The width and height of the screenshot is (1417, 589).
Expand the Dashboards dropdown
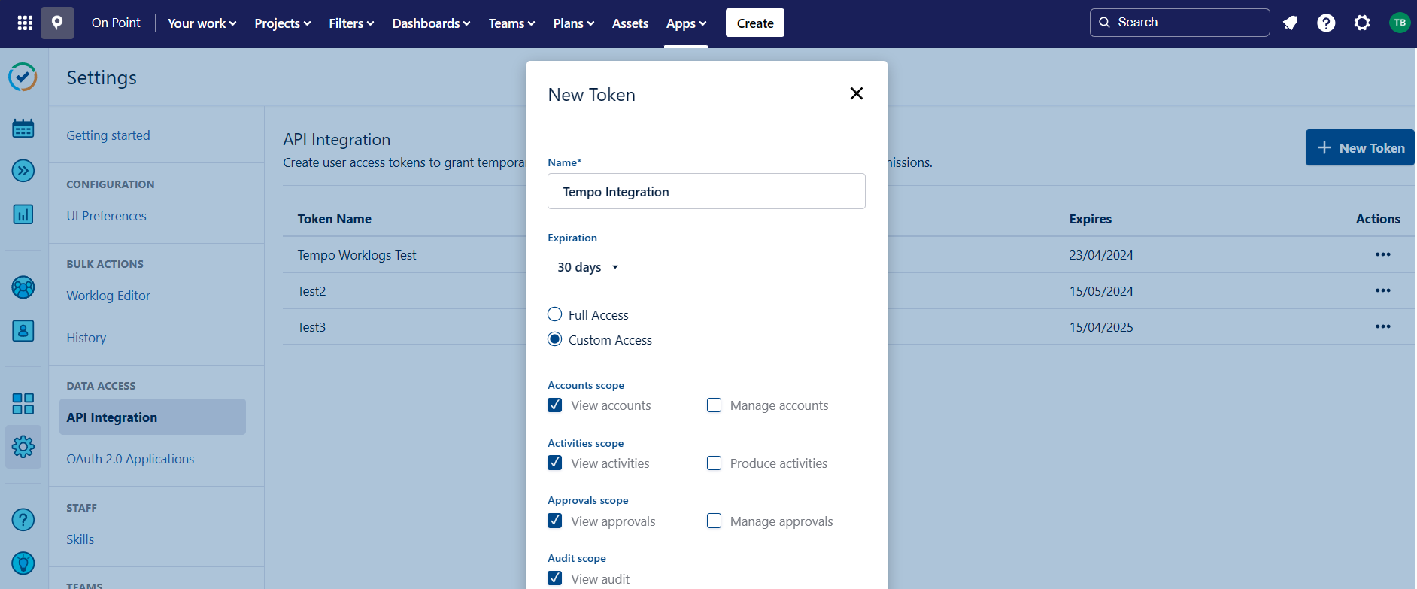pos(431,23)
